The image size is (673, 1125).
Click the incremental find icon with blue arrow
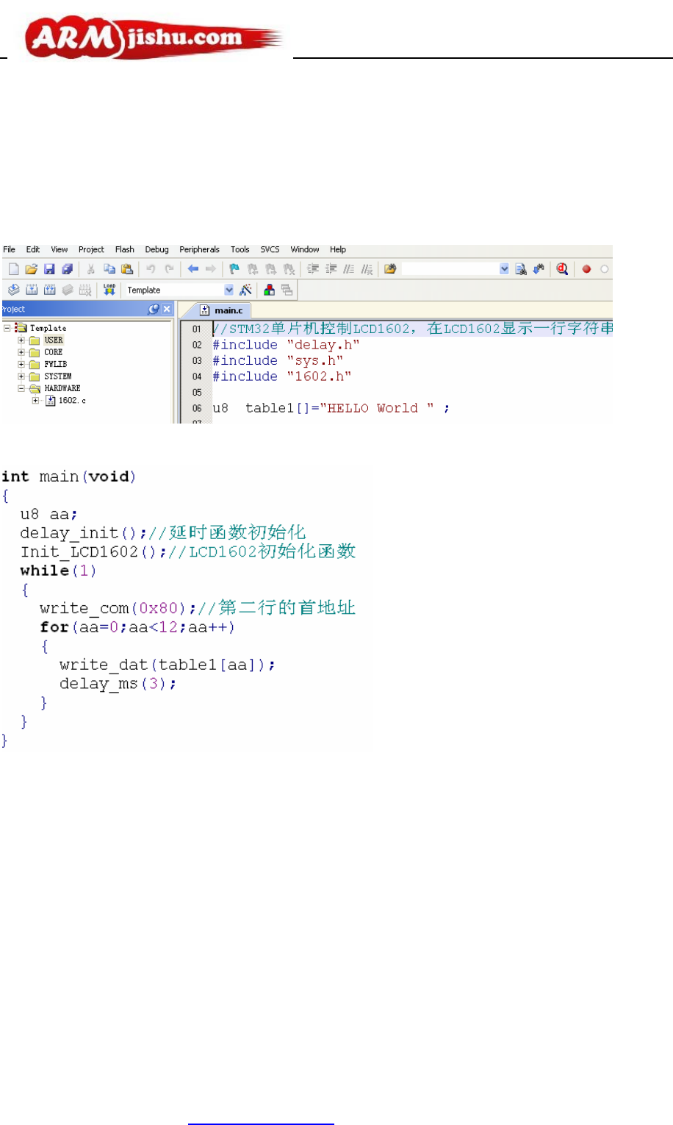point(539,269)
